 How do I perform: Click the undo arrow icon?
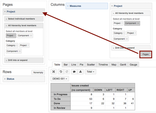61,71
